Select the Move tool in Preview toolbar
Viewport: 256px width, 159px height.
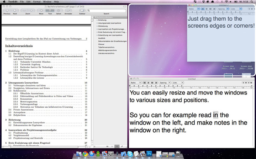click(41, 10)
